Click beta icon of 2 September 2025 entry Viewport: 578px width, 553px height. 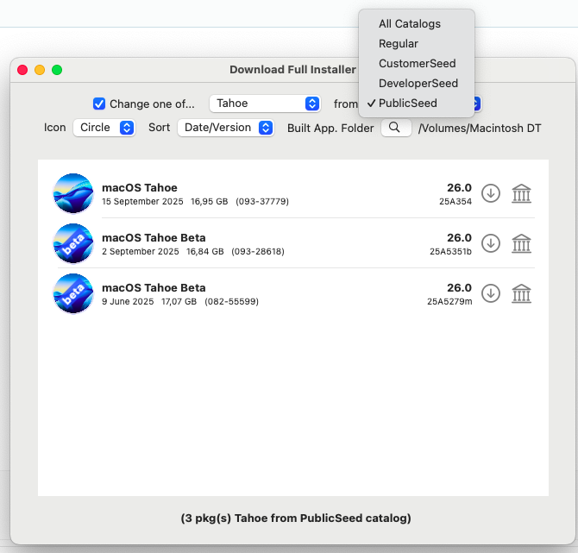pos(73,243)
